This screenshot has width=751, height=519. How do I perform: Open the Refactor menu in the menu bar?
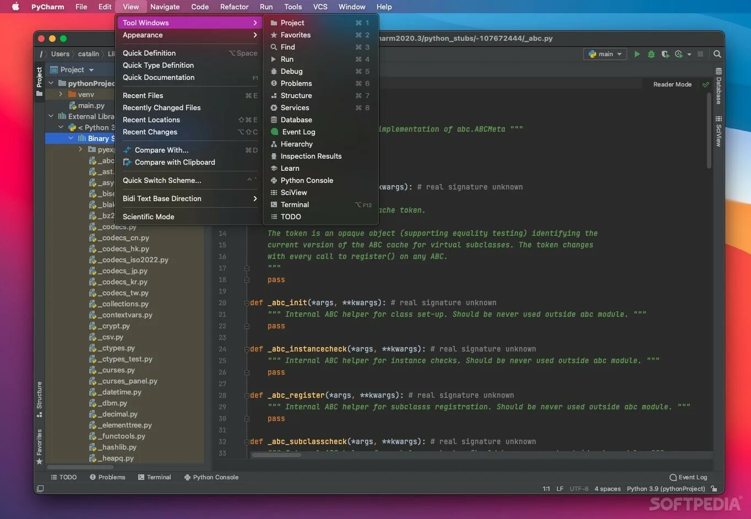[234, 7]
